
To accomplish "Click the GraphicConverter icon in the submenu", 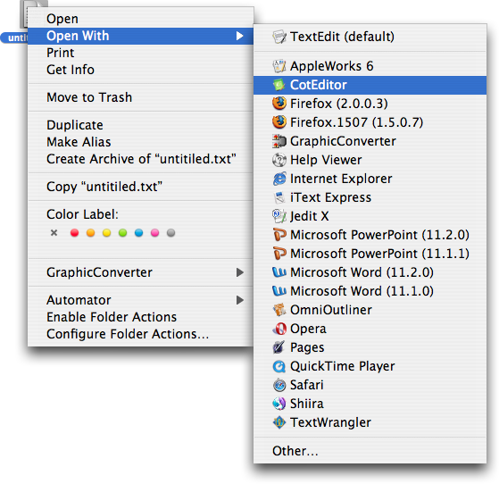I will 279,141.
